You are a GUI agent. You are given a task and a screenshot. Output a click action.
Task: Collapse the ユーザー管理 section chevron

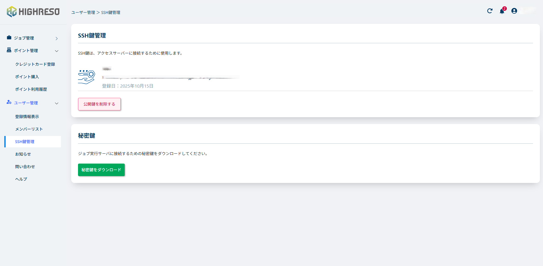(x=57, y=103)
